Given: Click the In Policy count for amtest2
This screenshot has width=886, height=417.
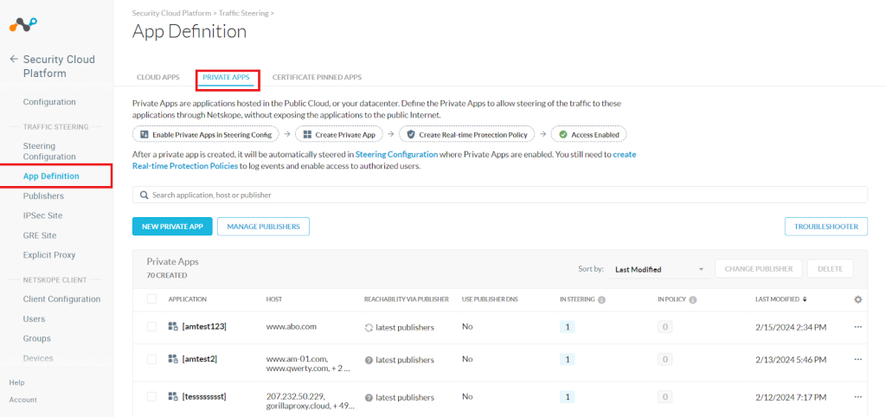Looking at the screenshot, I should (x=665, y=359).
